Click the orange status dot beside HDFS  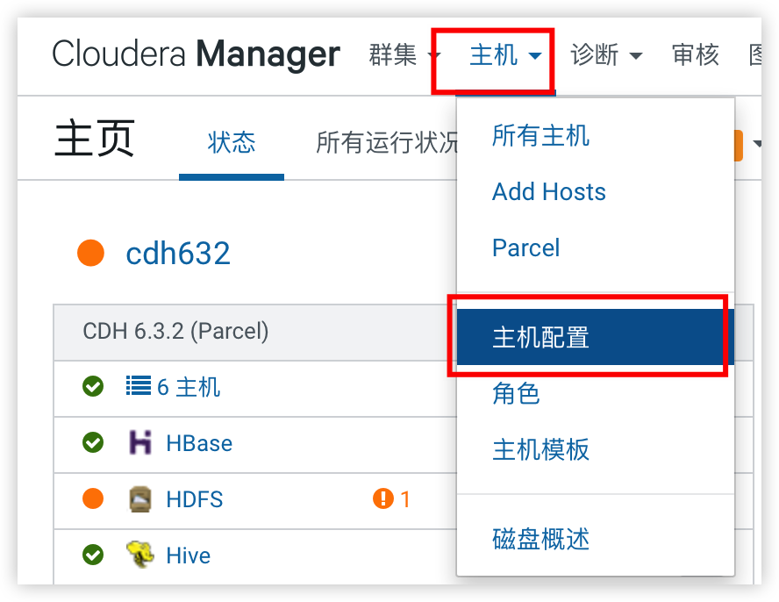click(93, 498)
